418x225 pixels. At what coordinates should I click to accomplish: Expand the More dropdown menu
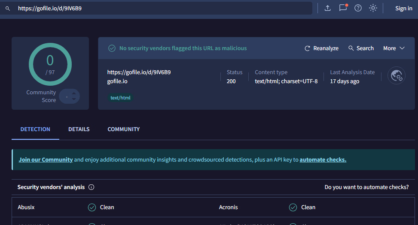coord(394,48)
